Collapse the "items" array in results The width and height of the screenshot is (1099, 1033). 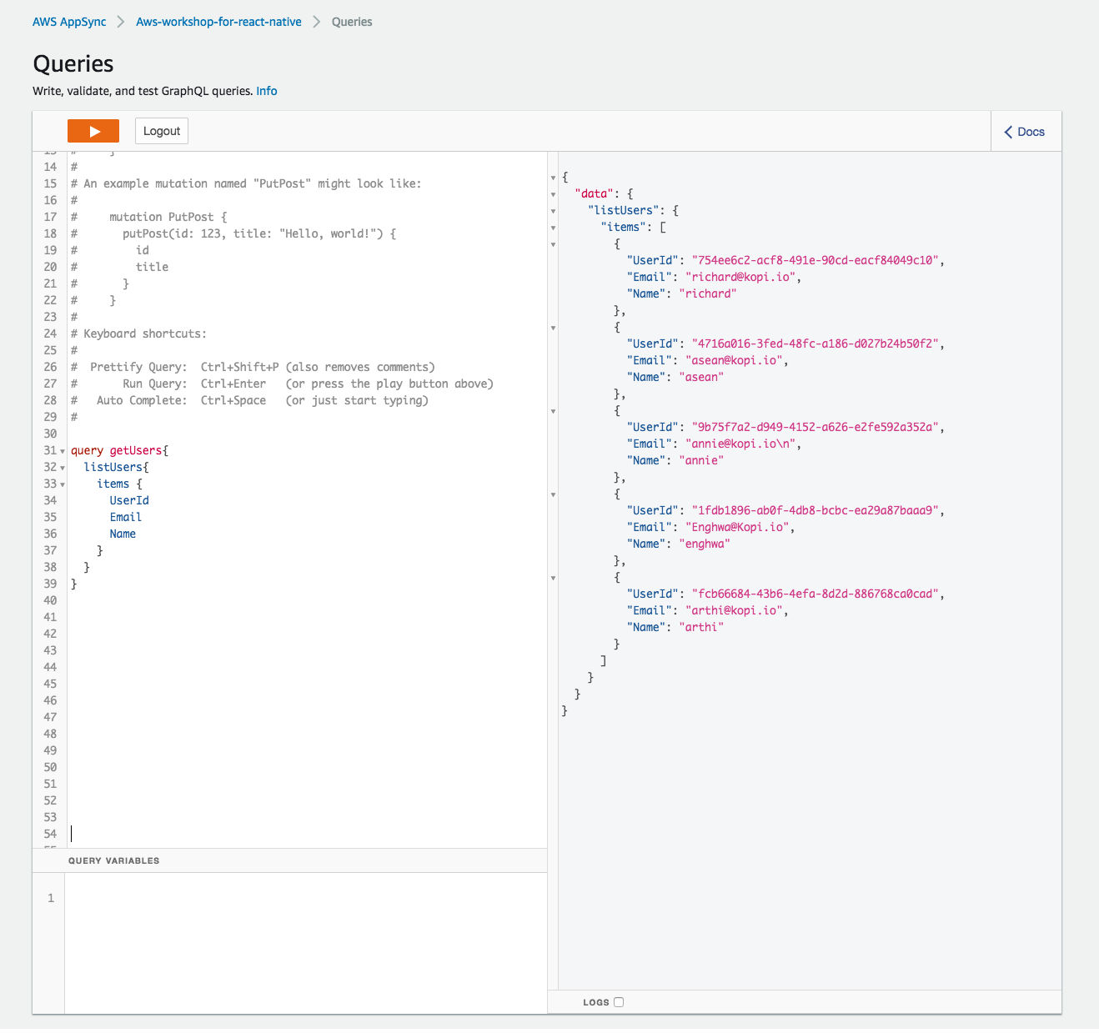pos(553,228)
